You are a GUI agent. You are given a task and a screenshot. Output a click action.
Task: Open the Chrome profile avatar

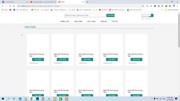click(x=174, y=6)
